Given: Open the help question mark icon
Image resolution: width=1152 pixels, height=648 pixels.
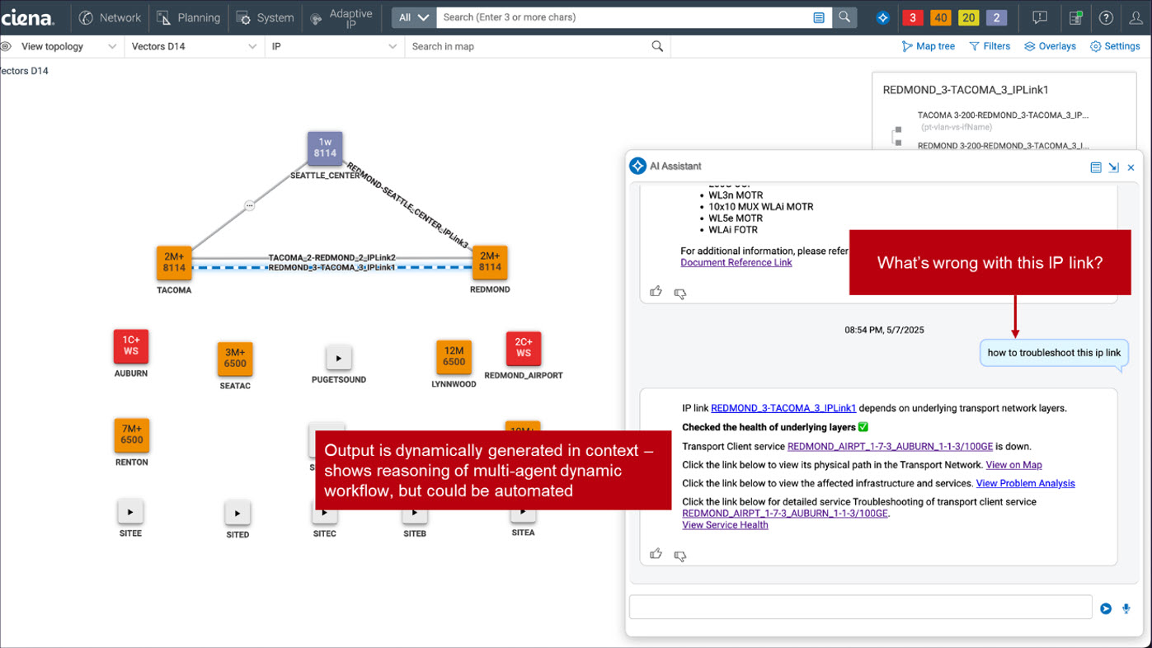Looking at the screenshot, I should [1106, 17].
